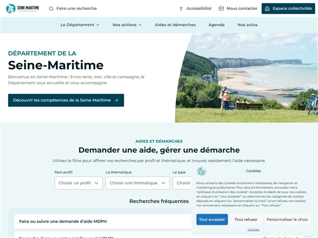Open Nous contacter link
This screenshot has height=238, width=318.
(238, 8)
